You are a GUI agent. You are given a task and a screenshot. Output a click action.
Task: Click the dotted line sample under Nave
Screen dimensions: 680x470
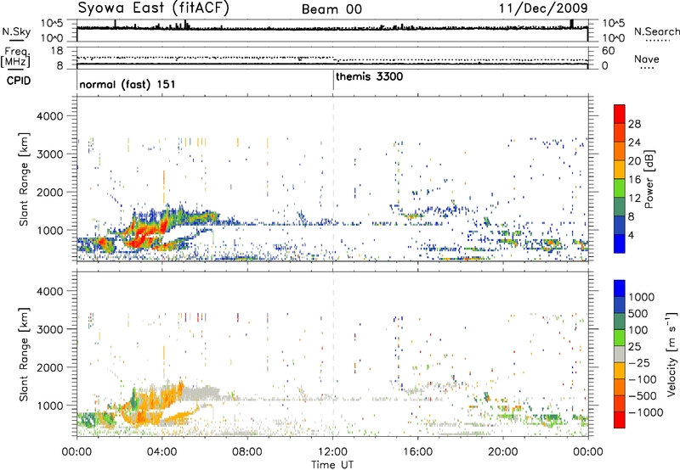click(x=647, y=68)
